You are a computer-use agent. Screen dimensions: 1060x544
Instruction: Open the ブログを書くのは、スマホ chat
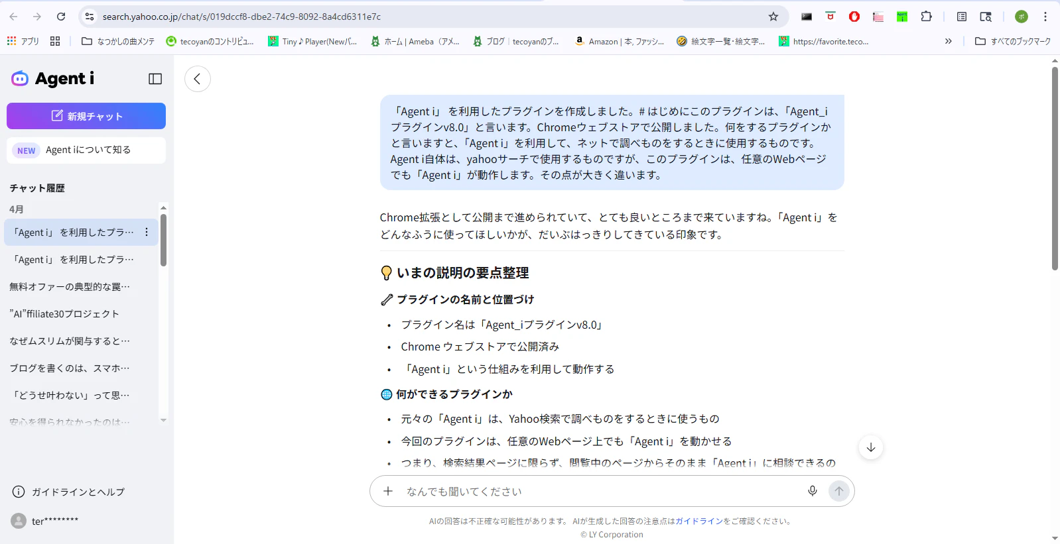[x=82, y=368]
